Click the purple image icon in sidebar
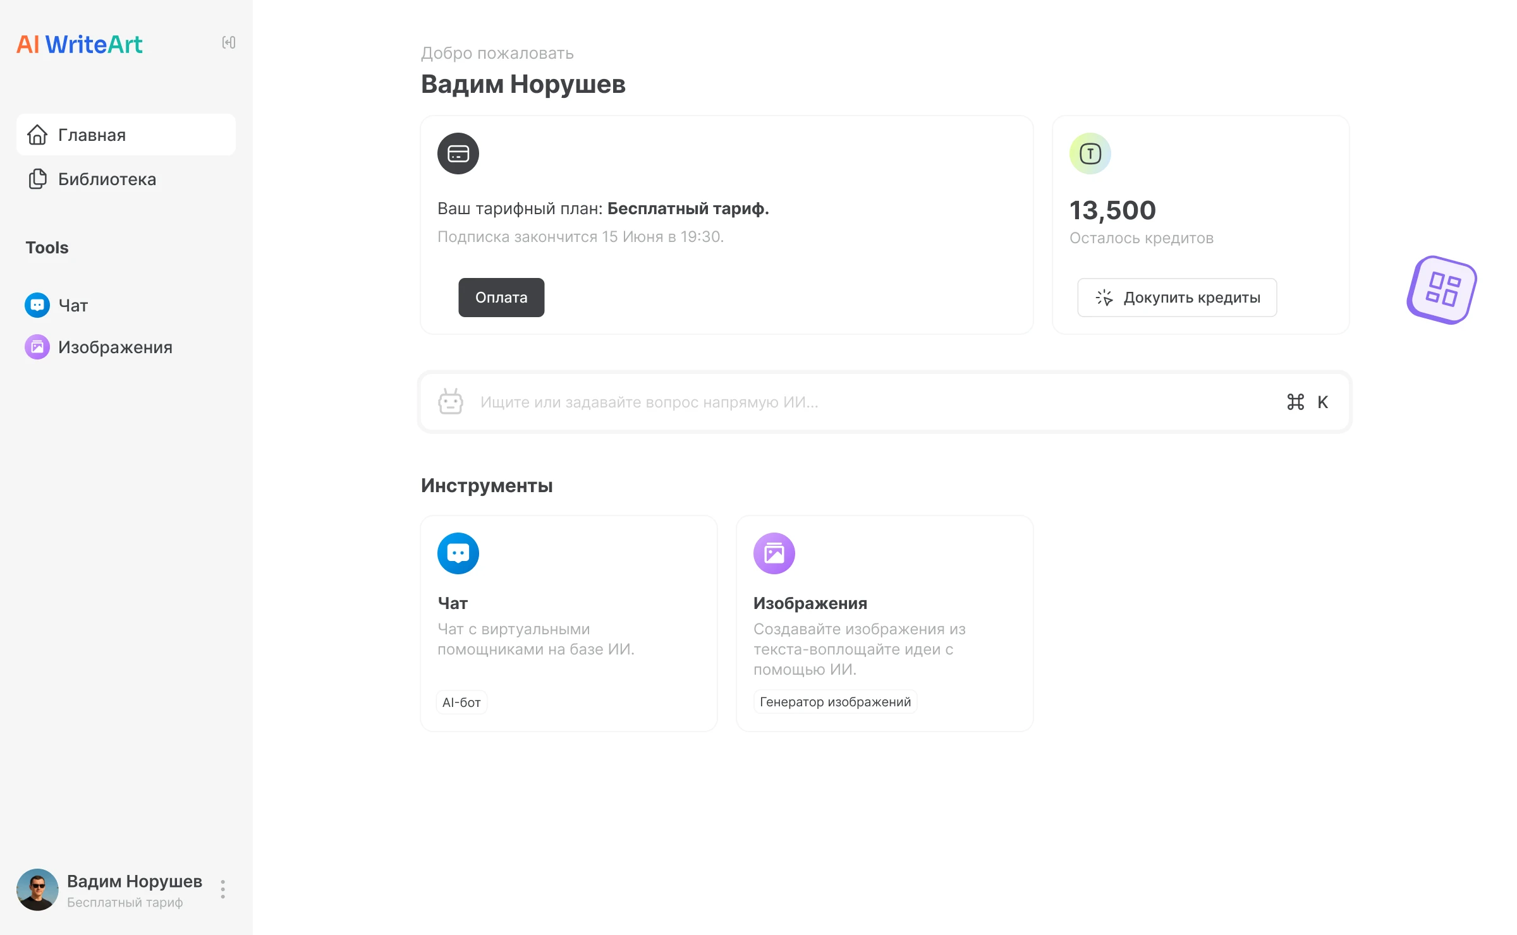This screenshot has width=1517, height=935. click(37, 347)
